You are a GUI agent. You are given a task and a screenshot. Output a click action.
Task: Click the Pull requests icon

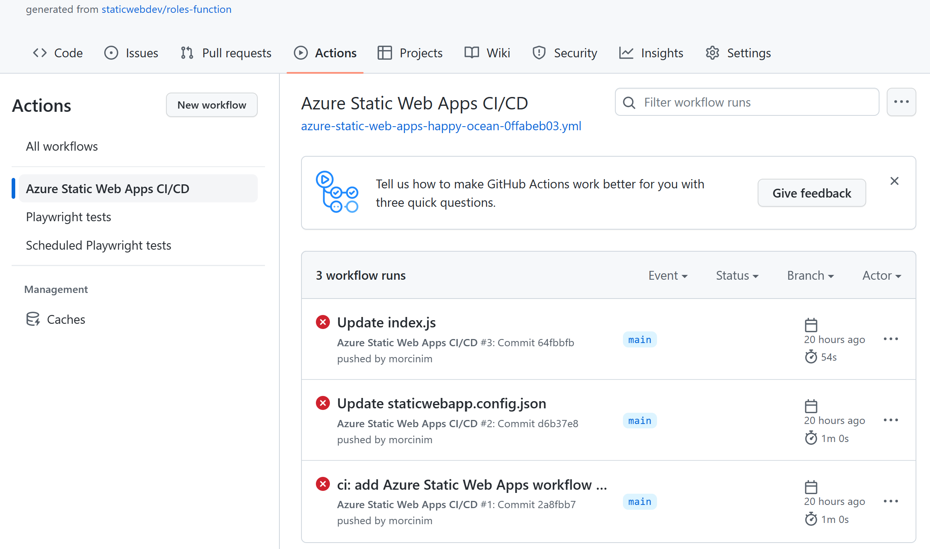pyautogui.click(x=186, y=52)
